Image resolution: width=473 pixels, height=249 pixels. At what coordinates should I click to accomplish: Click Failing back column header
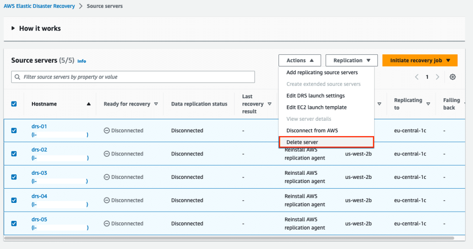[452, 104]
